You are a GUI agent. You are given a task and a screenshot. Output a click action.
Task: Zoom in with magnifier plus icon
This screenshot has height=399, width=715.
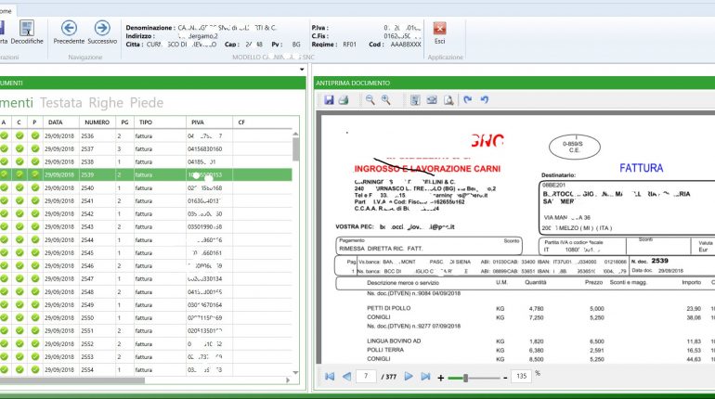coord(385,100)
